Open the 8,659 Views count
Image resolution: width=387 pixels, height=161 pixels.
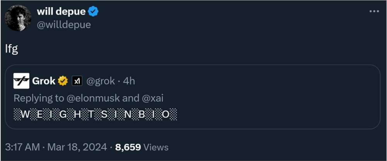(142, 147)
